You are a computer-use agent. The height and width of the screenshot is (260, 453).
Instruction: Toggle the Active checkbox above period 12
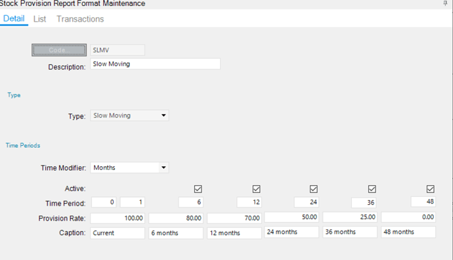pos(256,189)
